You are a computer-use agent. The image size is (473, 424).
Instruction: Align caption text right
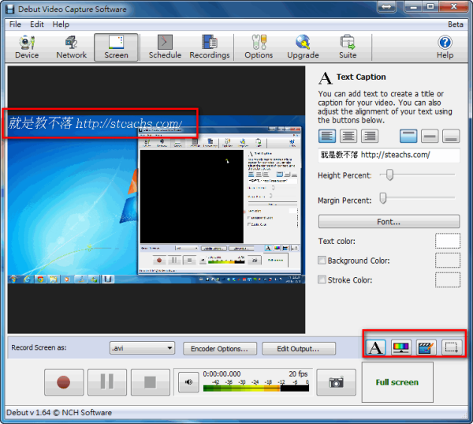click(370, 136)
